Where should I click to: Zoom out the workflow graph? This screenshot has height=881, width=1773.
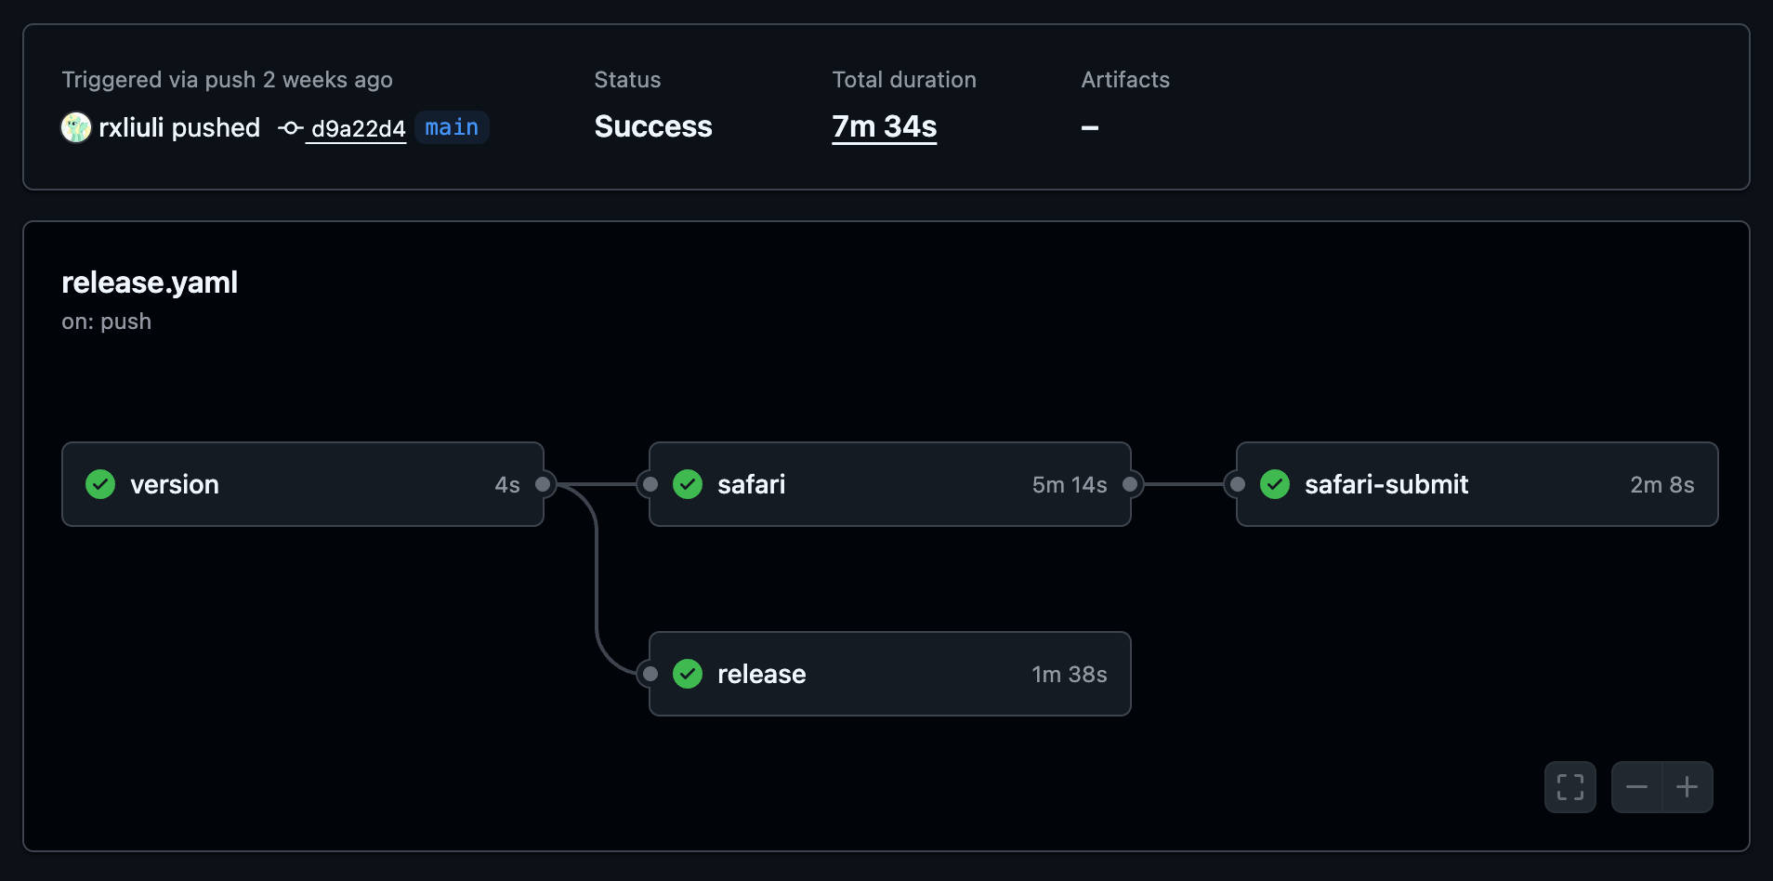pyautogui.click(x=1637, y=787)
